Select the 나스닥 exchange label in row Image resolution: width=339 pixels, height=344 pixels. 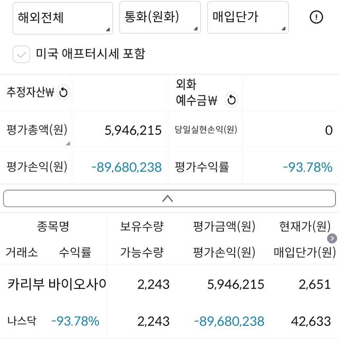click(x=22, y=321)
